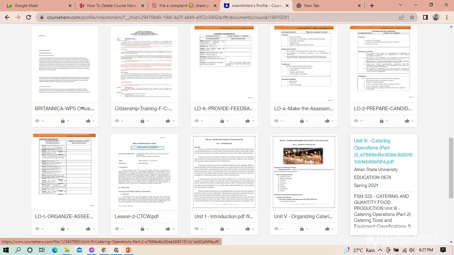Image resolution: width=454 pixels, height=255 pixels.
Task: Click the "Spring 2021" term text
Action: (x=366, y=185)
